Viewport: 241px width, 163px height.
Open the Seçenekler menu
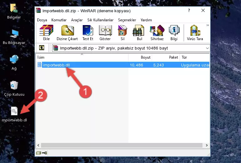coord(127,20)
